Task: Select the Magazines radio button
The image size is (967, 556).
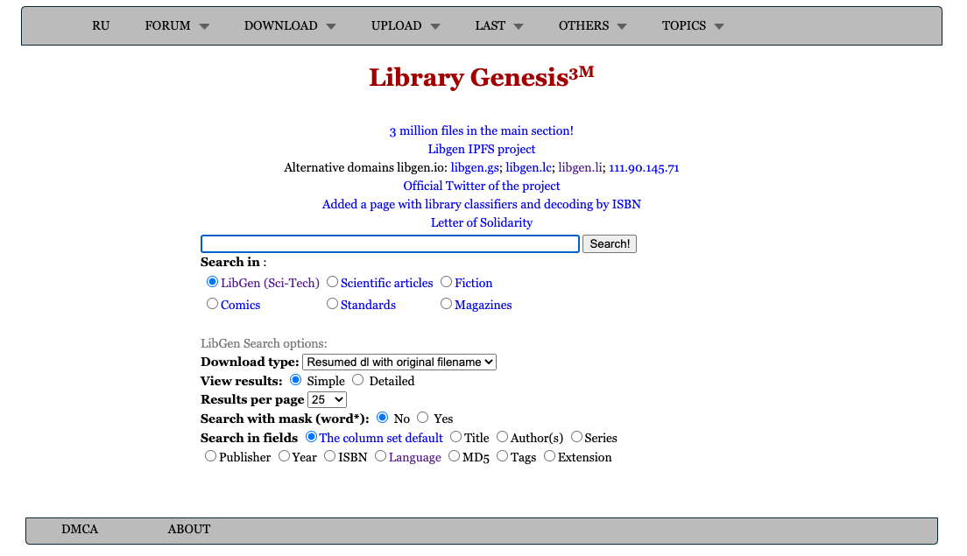Action: pos(447,303)
